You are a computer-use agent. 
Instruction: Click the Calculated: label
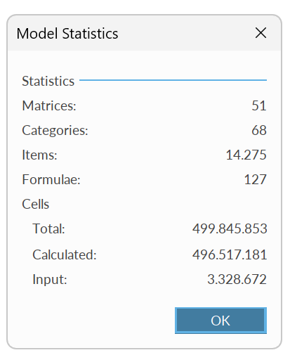65,254
